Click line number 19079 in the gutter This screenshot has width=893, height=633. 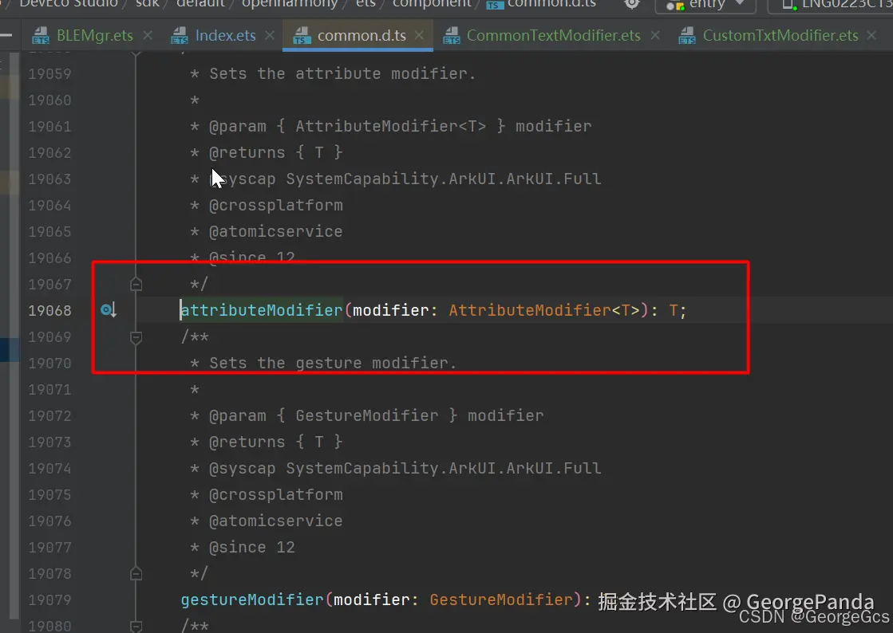[50, 600]
